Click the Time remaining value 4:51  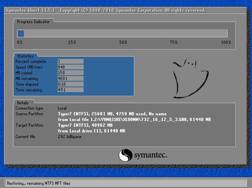click(x=70, y=90)
